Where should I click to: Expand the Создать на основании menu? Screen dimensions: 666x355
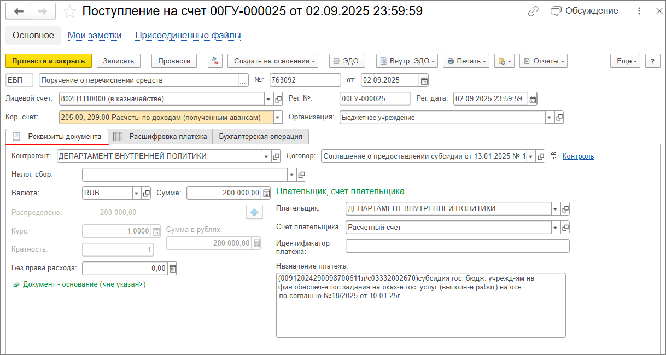pos(273,61)
